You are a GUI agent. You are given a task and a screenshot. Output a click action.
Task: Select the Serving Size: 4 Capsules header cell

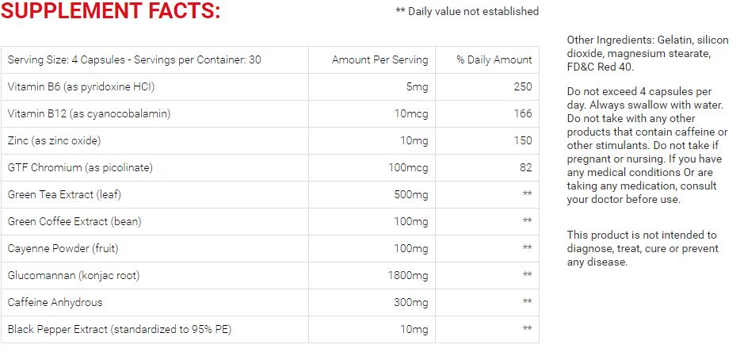click(x=155, y=59)
